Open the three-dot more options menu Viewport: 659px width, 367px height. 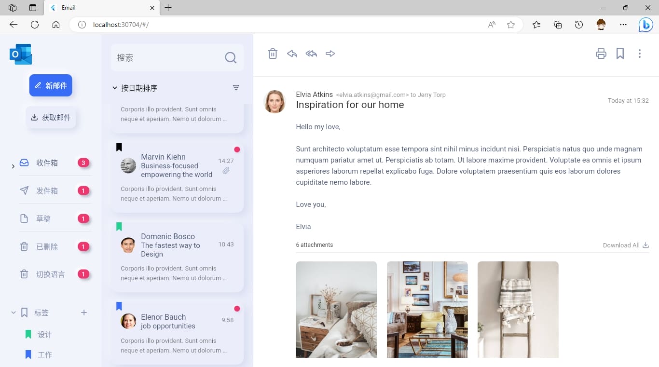[640, 54]
